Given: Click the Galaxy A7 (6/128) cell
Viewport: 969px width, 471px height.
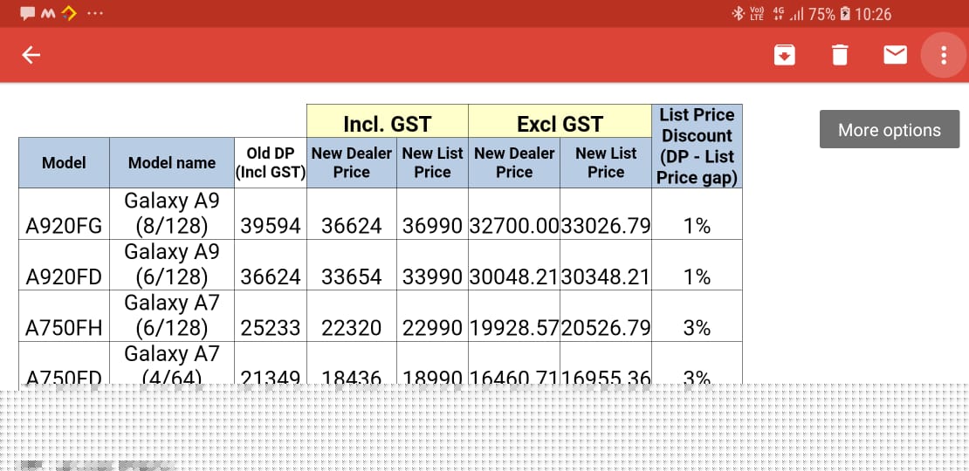Looking at the screenshot, I should click(x=172, y=316).
